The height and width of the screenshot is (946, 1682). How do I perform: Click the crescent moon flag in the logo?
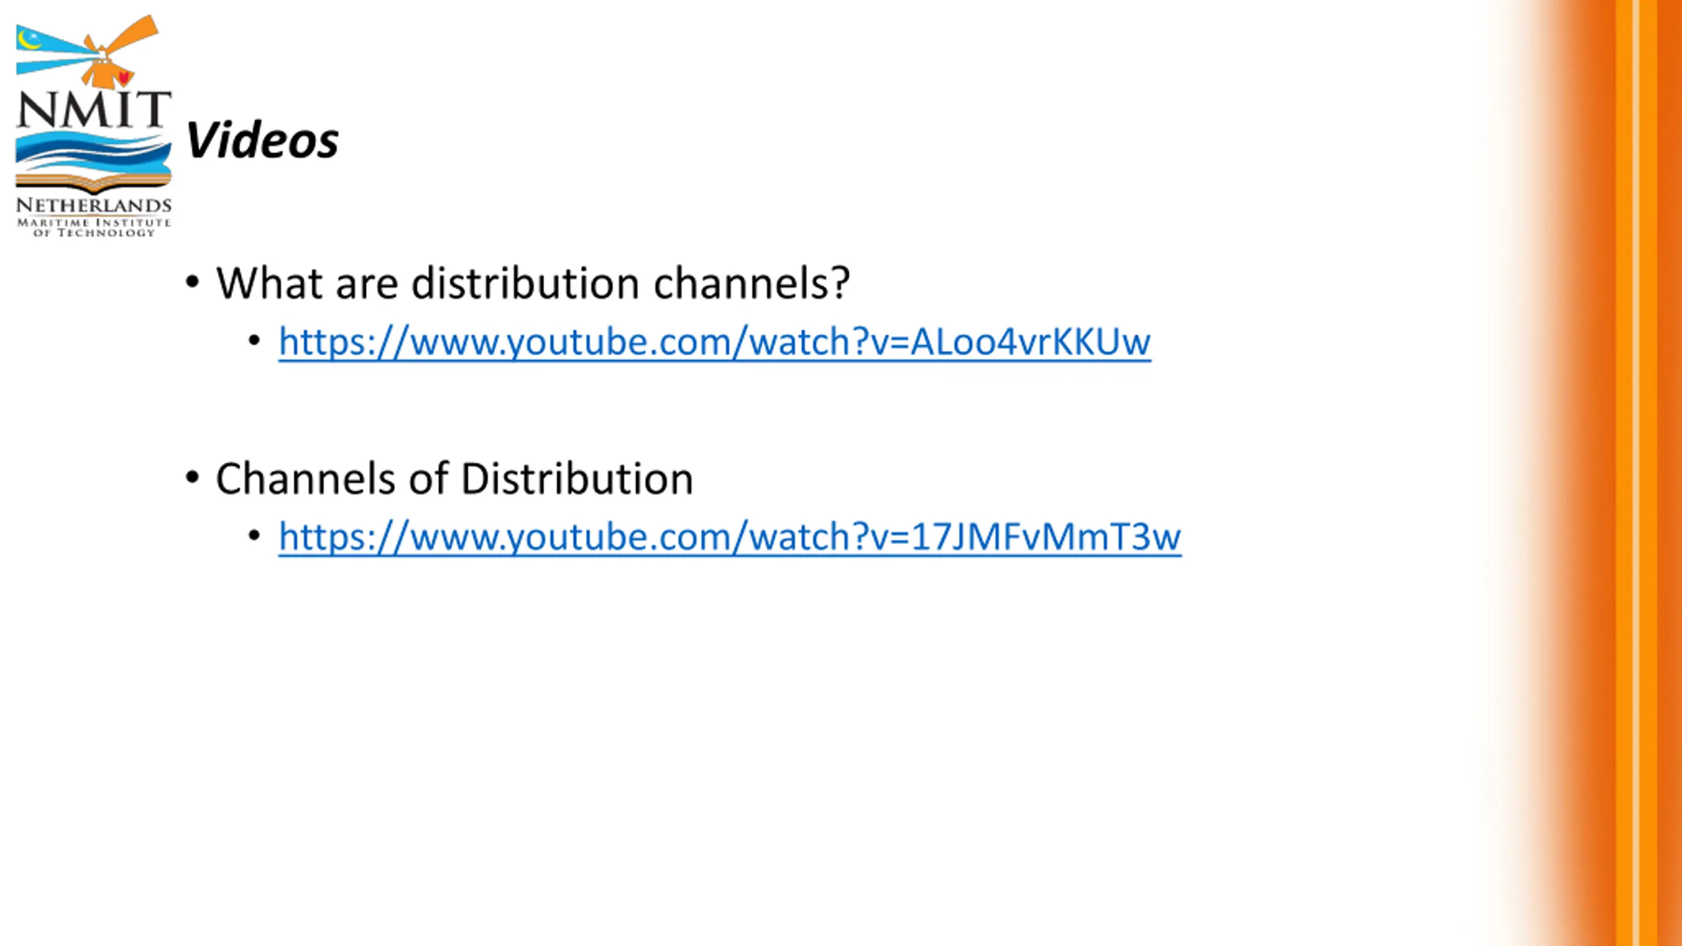(x=30, y=39)
